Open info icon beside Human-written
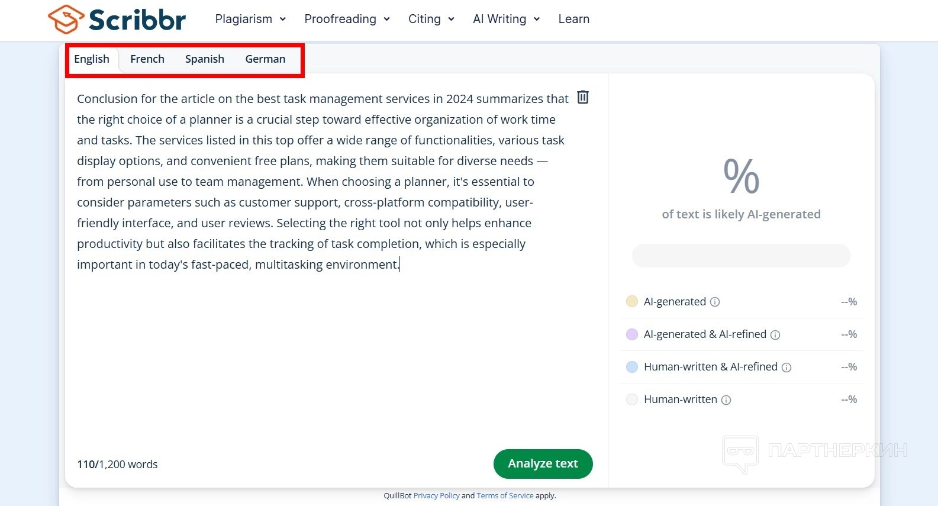938x506 pixels. [x=726, y=400]
